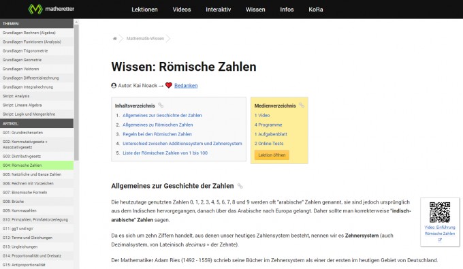This screenshot has width=463, height=269.
Task: Click the 4 Programme media link
Action: coord(268,125)
